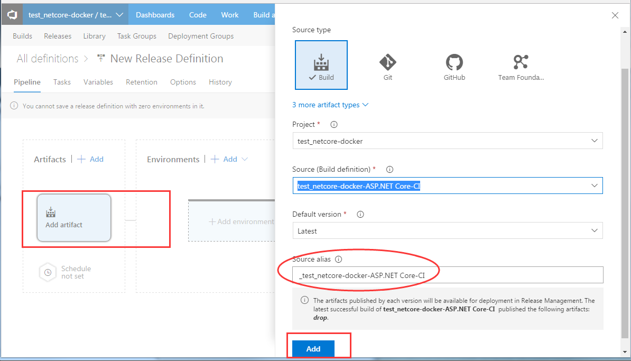This screenshot has width=631, height=361.
Task: Close the artifact panel with X
Action: point(615,16)
